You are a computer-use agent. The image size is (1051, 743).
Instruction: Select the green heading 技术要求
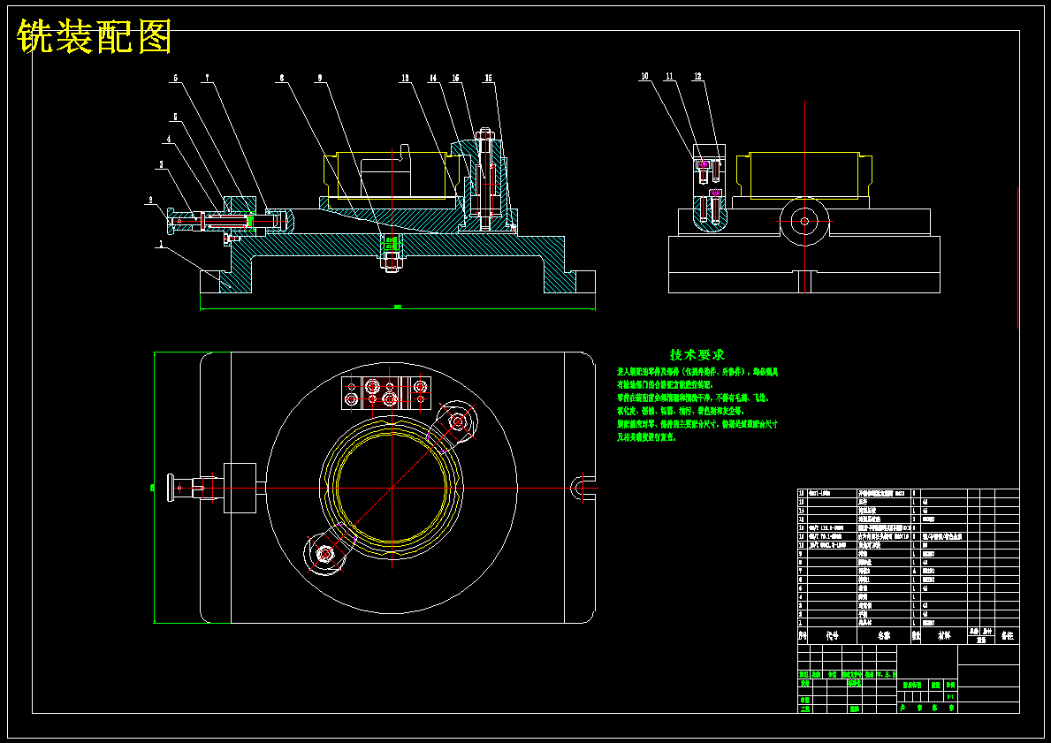(697, 354)
